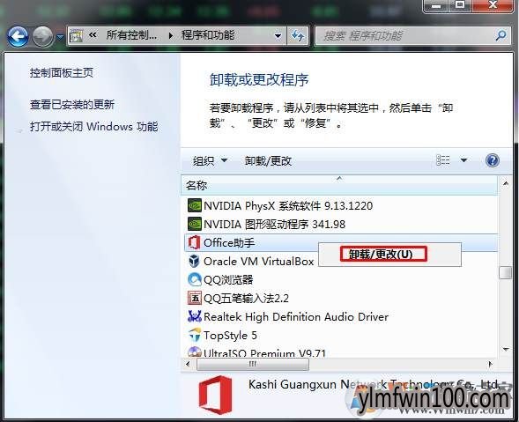519x422 pixels.
Task: Open the view options dropdown arrow
Action: [x=463, y=160]
